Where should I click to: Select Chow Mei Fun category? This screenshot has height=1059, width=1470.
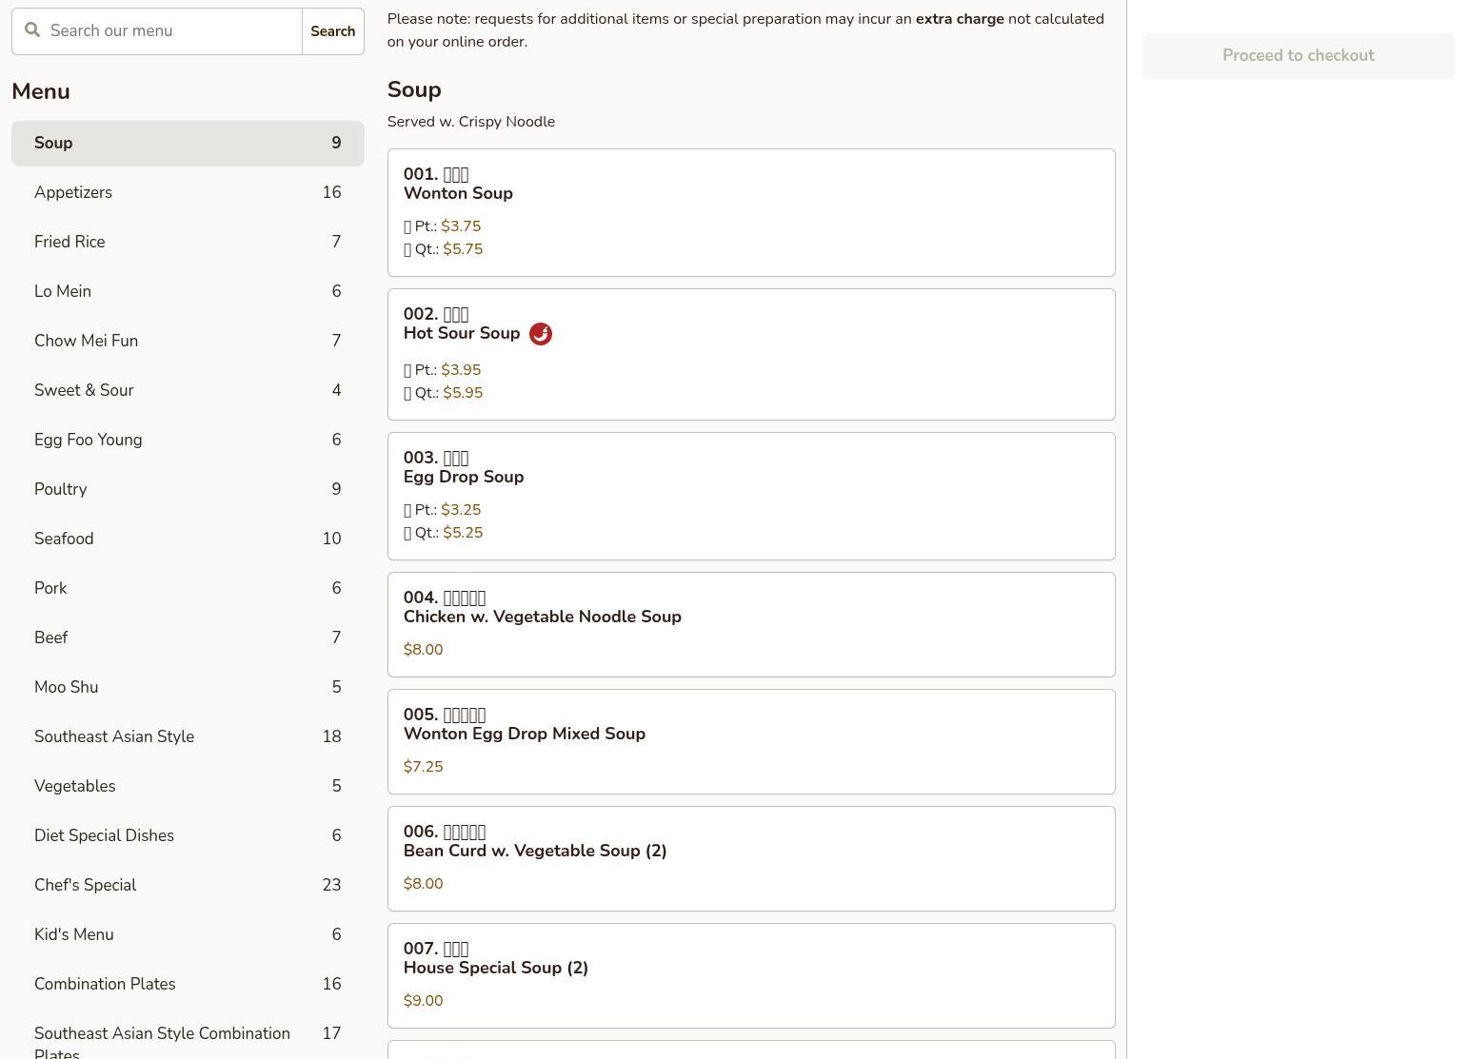pyautogui.click(x=188, y=342)
